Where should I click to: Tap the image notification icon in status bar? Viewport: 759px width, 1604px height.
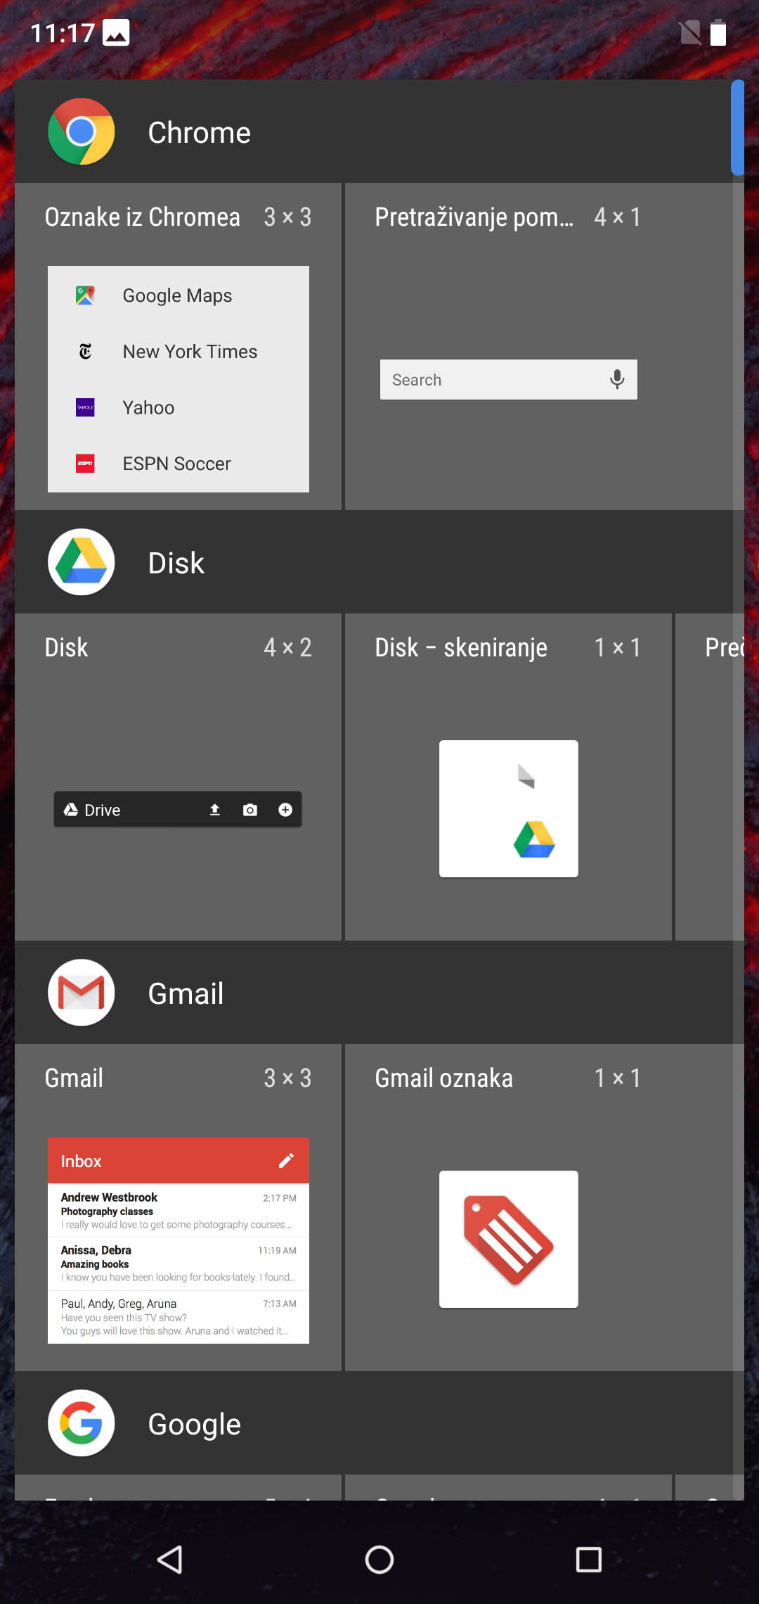[116, 32]
